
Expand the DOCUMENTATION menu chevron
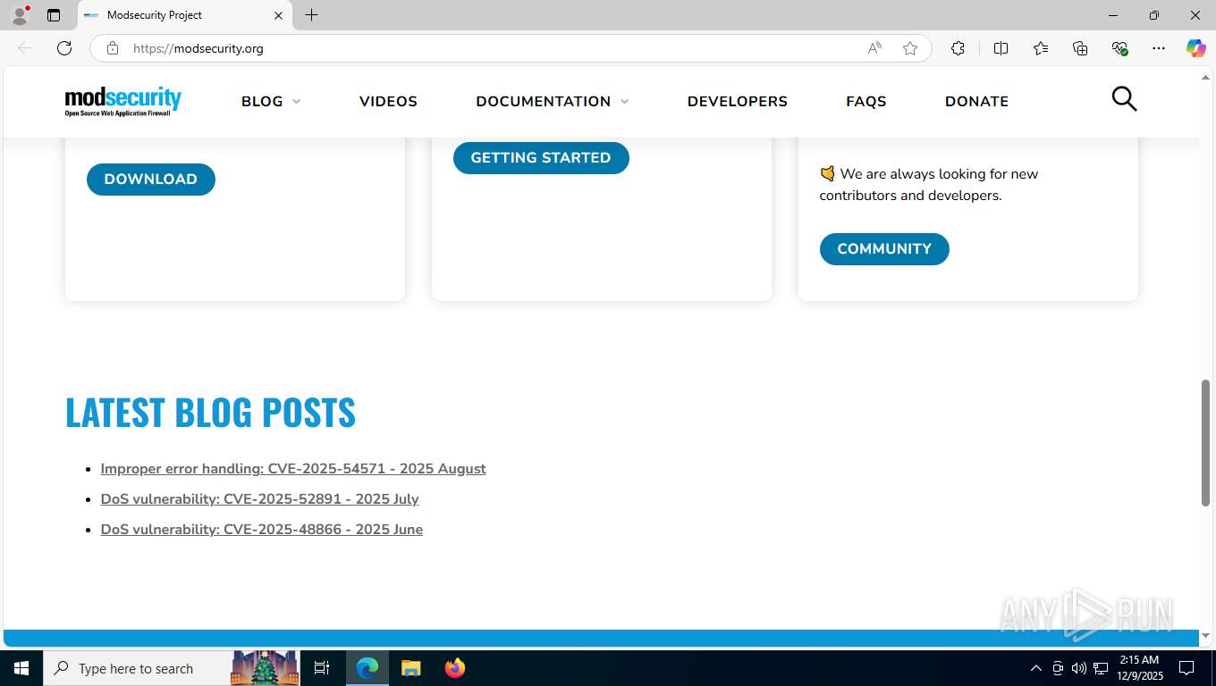pyautogui.click(x=624, y=102)
